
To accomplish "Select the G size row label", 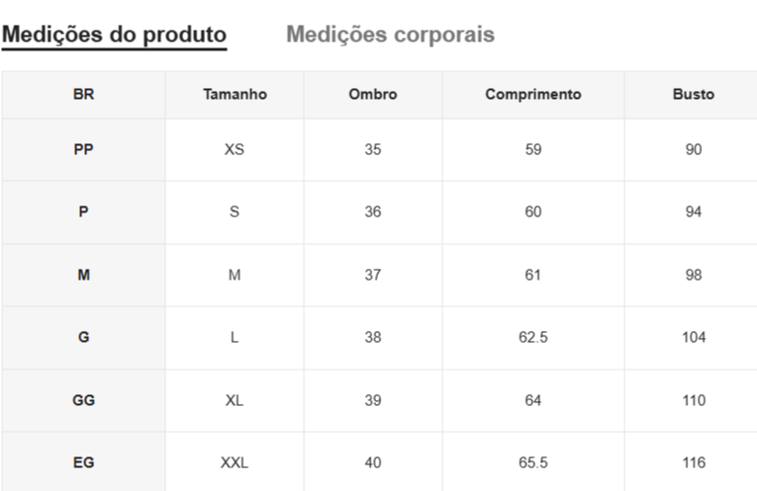I will [84, 338].
